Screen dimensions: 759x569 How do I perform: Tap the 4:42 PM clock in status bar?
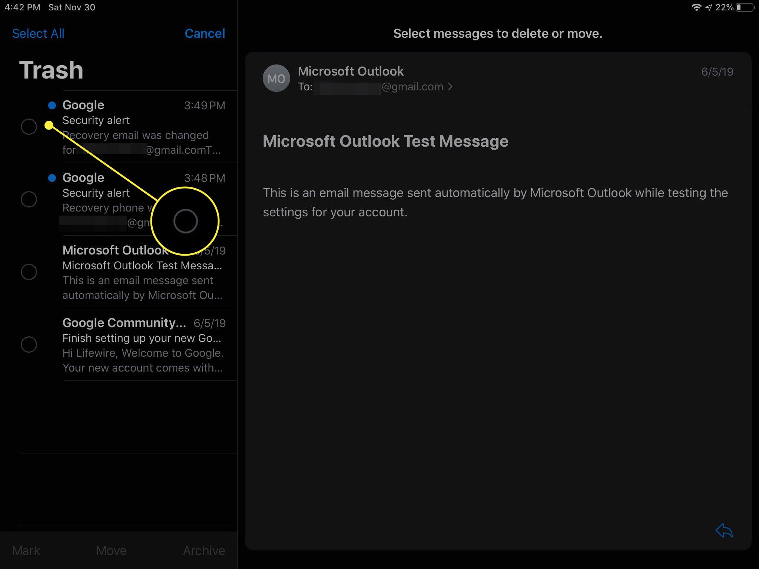click(x=23, y=7)
